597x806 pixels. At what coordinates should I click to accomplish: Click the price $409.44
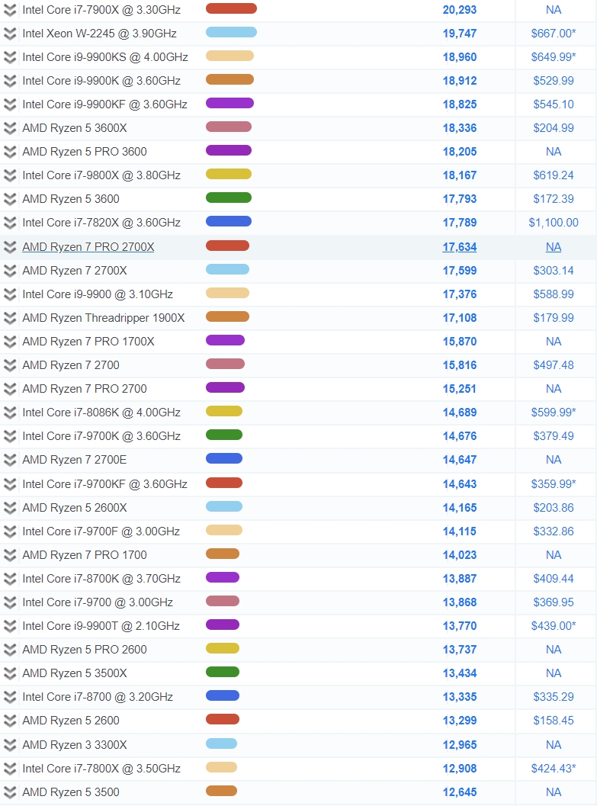click(x=554, y=579)
